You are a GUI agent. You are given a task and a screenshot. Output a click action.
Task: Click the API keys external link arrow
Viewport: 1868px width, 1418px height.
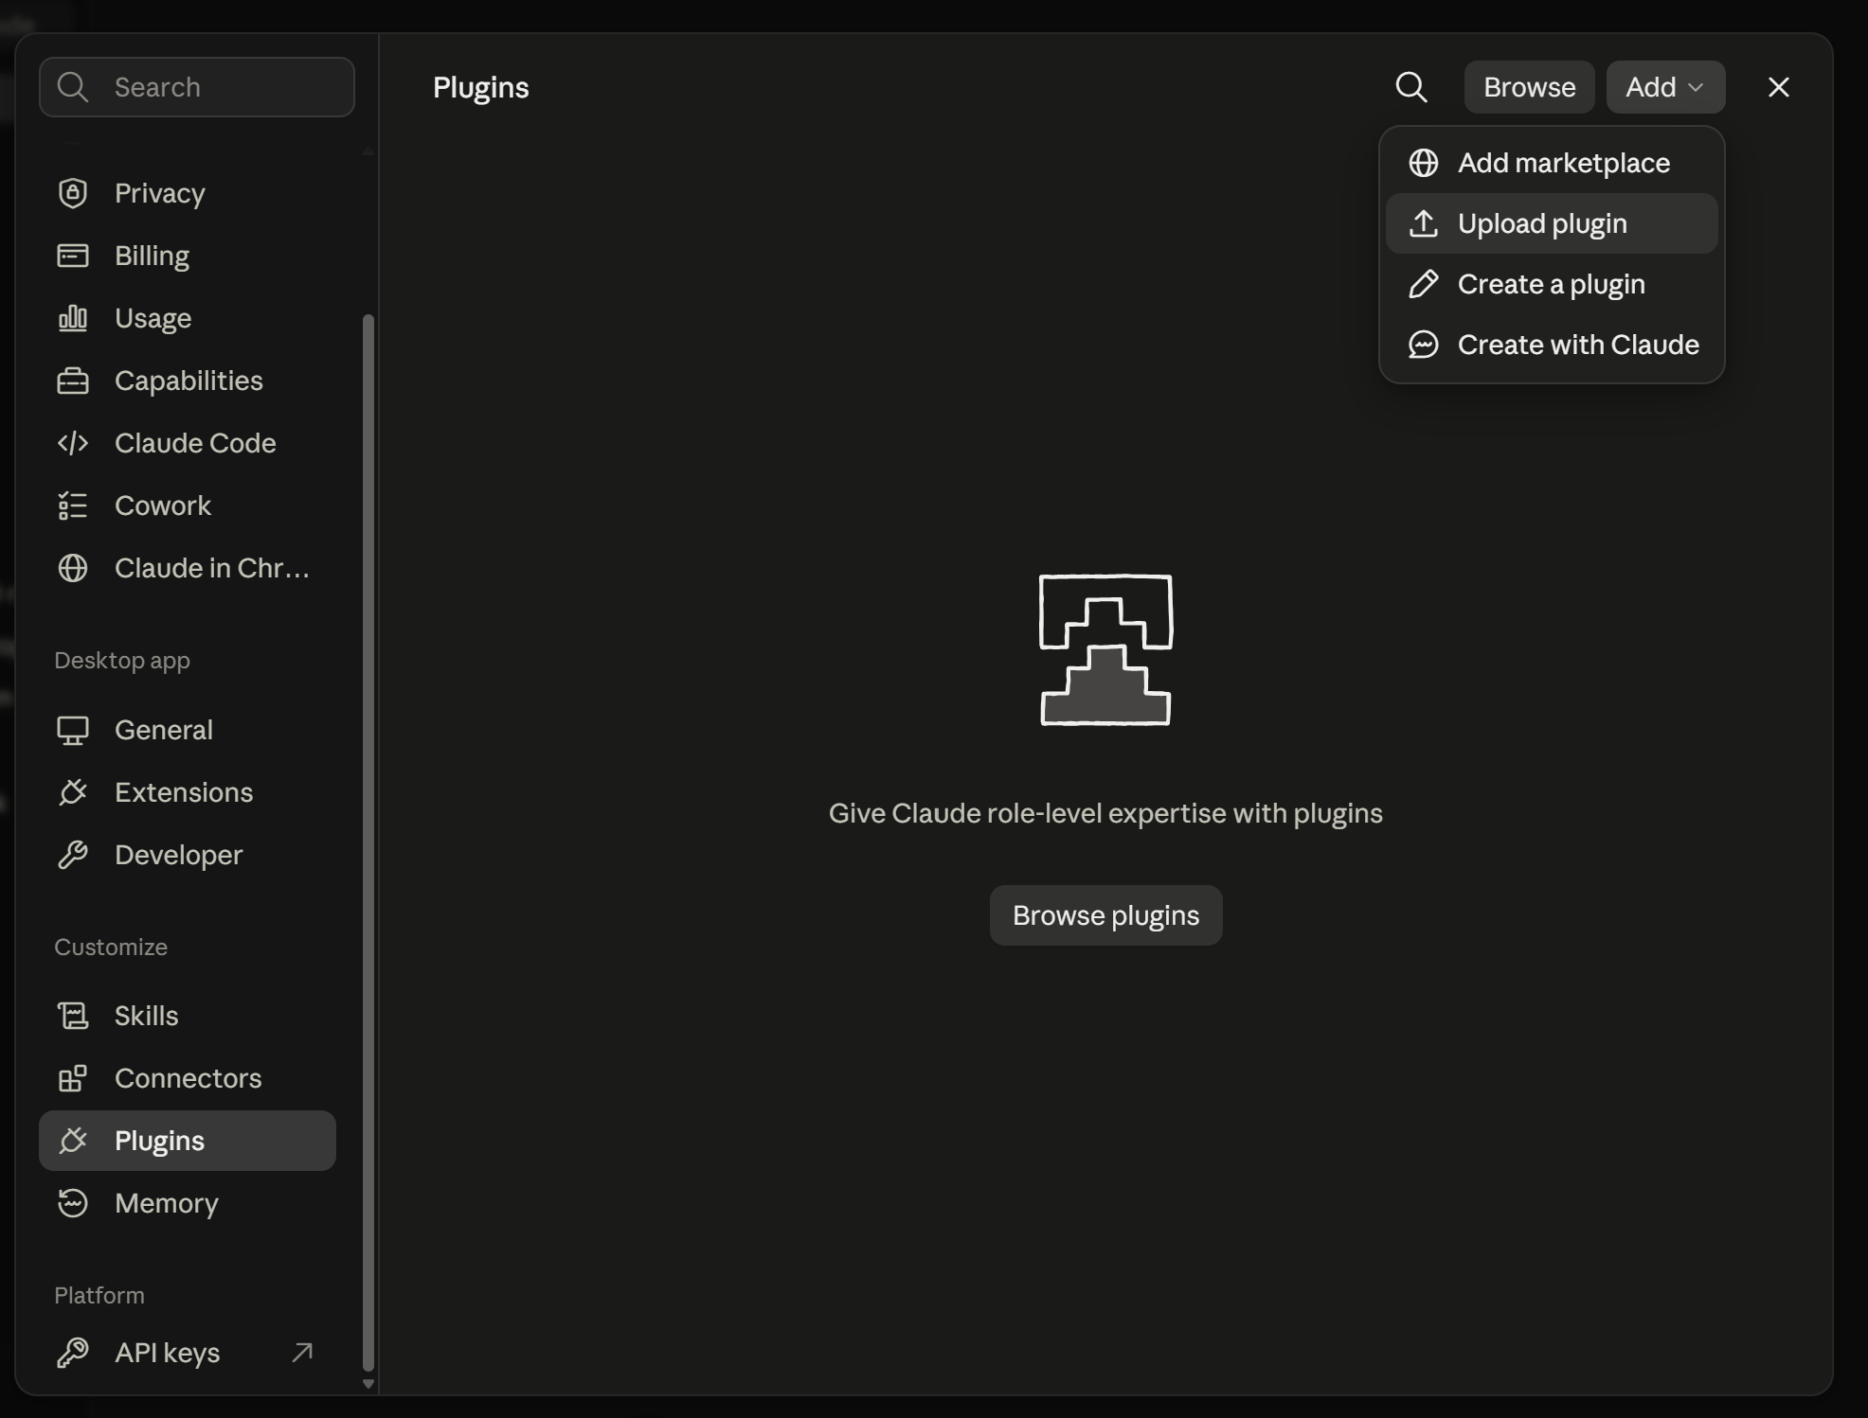(x=302, y=1353)
